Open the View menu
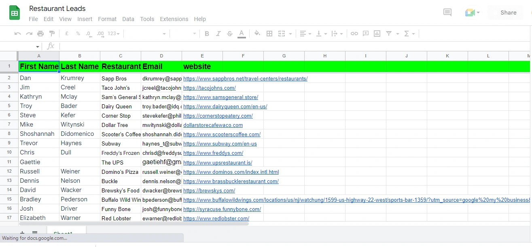This screenshot has width=532, height=247. 65,19
